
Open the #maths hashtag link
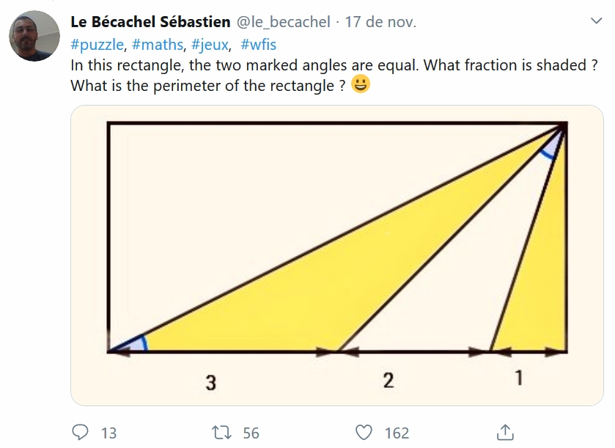[158, 45]
